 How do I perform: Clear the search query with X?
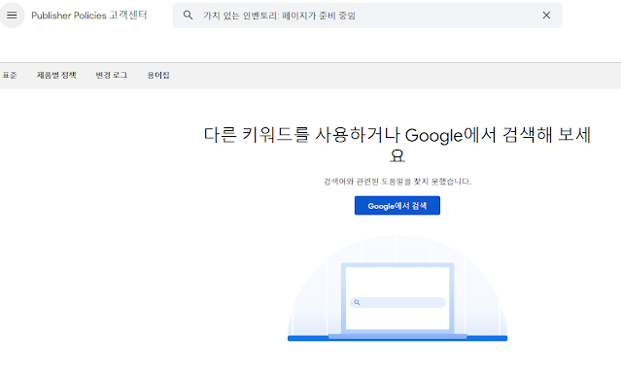pos(546,15)
